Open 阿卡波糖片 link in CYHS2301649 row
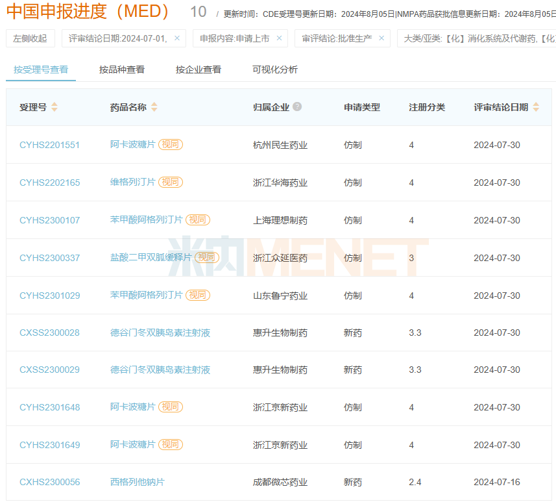Viewport: 556px width, 504px height. pos(132,444)
